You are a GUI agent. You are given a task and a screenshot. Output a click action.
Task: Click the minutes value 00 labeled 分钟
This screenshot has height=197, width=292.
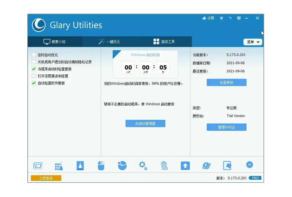click(x=146, y=68)
